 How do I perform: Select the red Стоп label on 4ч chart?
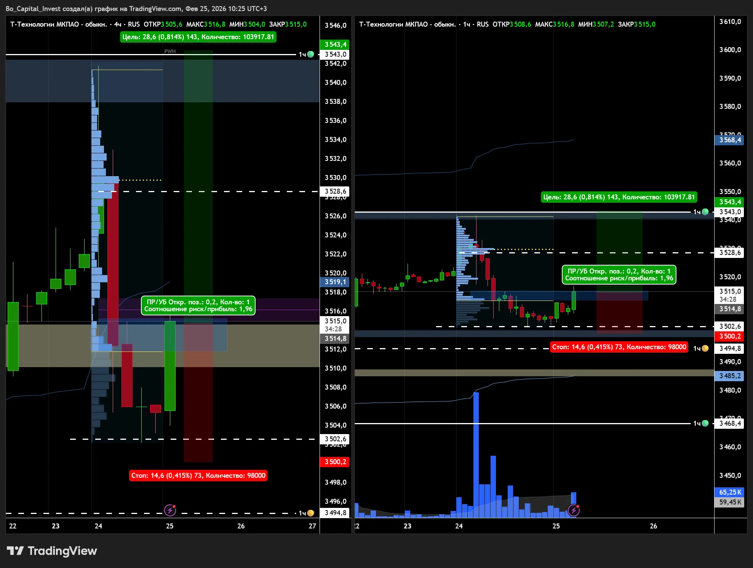click(198, 476)
